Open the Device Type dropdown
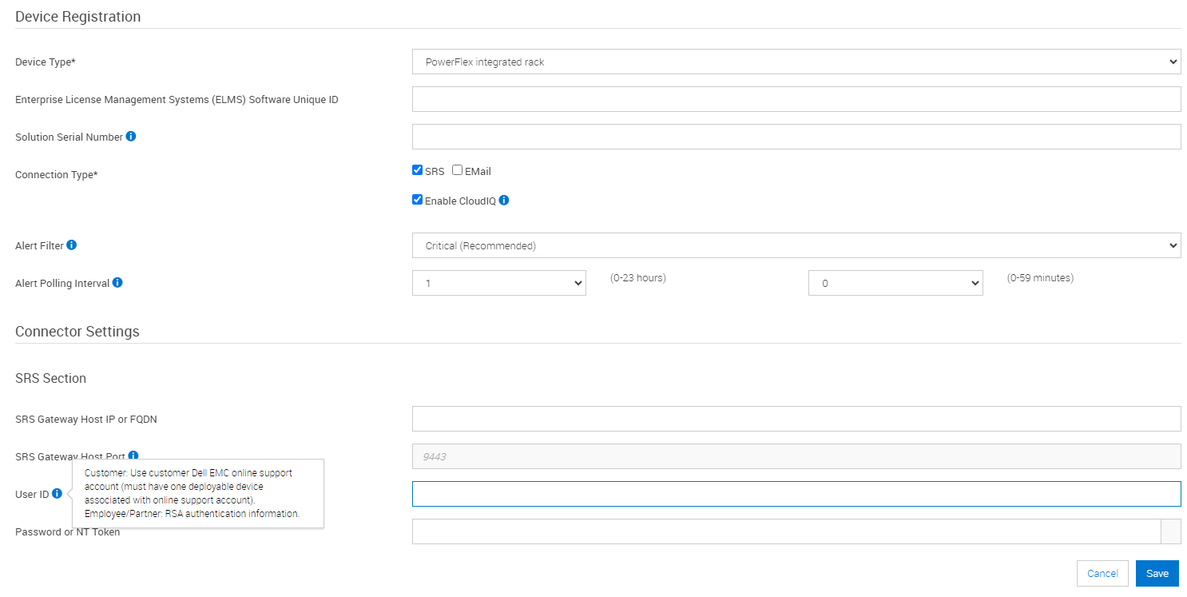The image size is (1187, 597). coord(796,62)
